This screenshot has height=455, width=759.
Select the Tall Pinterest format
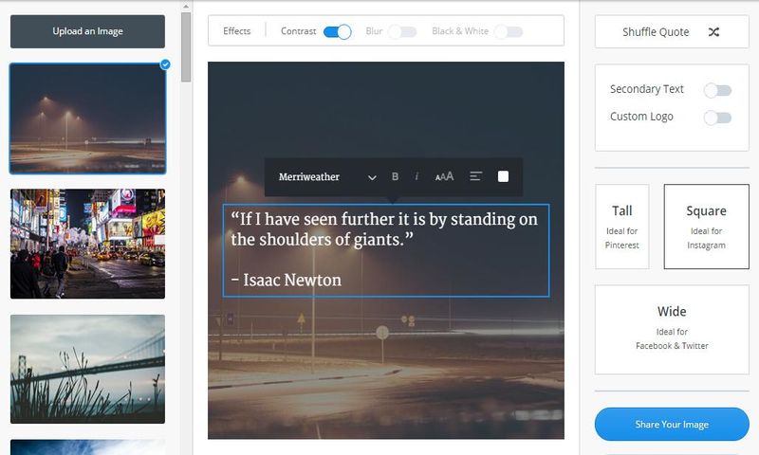(621, 227)
